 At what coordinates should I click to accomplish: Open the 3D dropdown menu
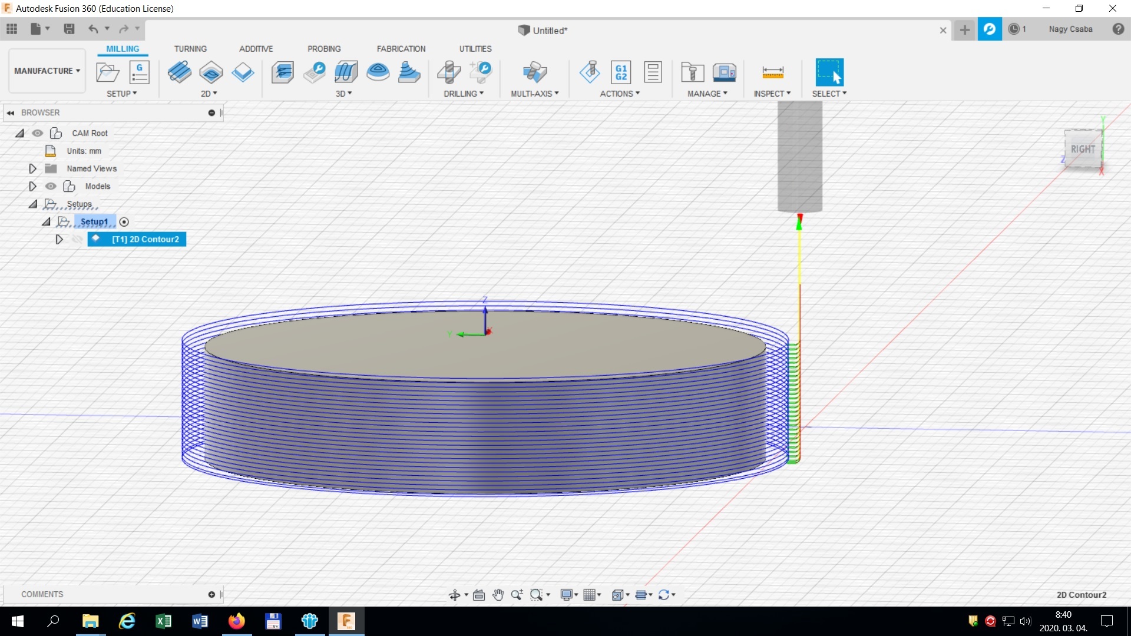pos(344,94)
